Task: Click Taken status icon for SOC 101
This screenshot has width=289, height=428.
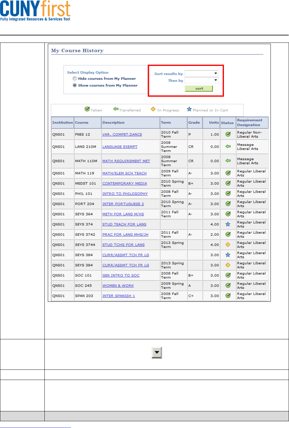Action: pyautogui.click(x=228, y=275)
